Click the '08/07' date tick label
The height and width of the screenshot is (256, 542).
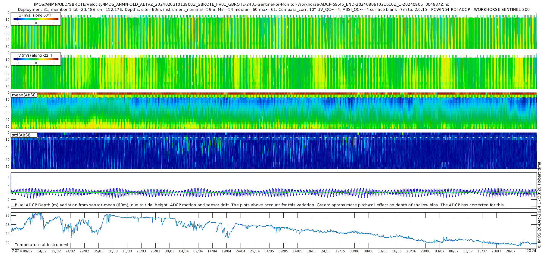[x=454, y=251]
